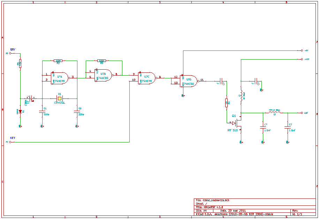Click the R4 gate resistor above Q1
Viewport: 319px width, 219px height.
pyautogui.click(x=227, y=102)
